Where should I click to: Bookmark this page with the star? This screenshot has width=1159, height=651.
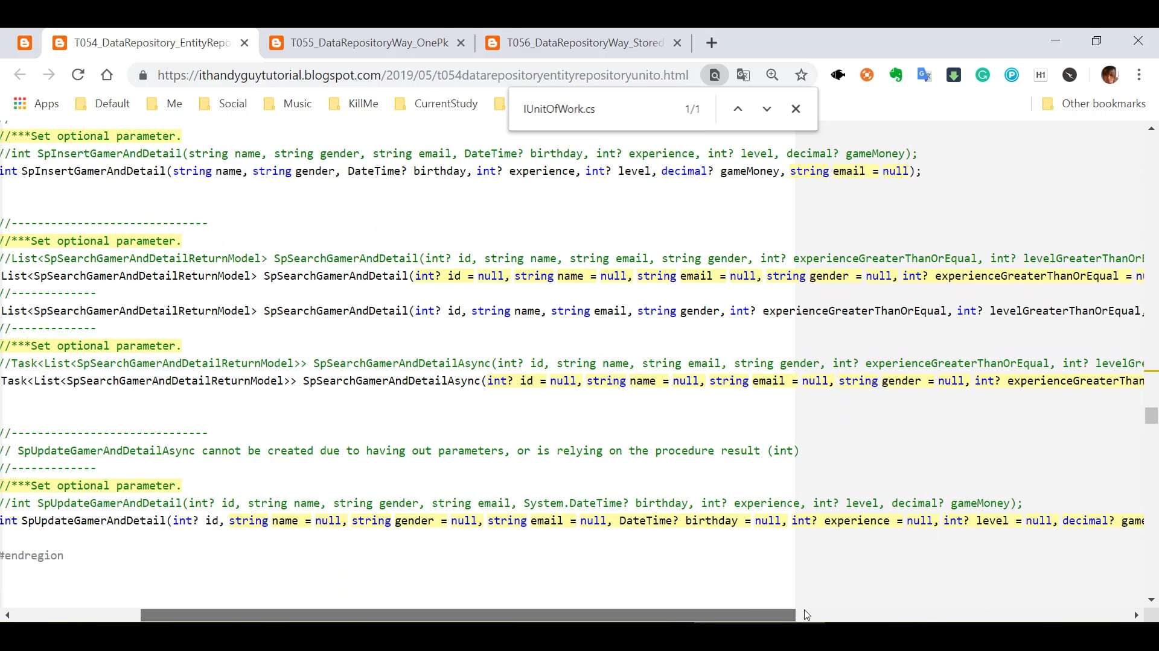pos(801,75)
